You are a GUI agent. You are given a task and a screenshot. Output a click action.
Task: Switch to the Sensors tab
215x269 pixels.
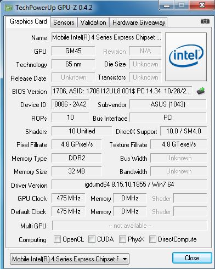[64, 23]
